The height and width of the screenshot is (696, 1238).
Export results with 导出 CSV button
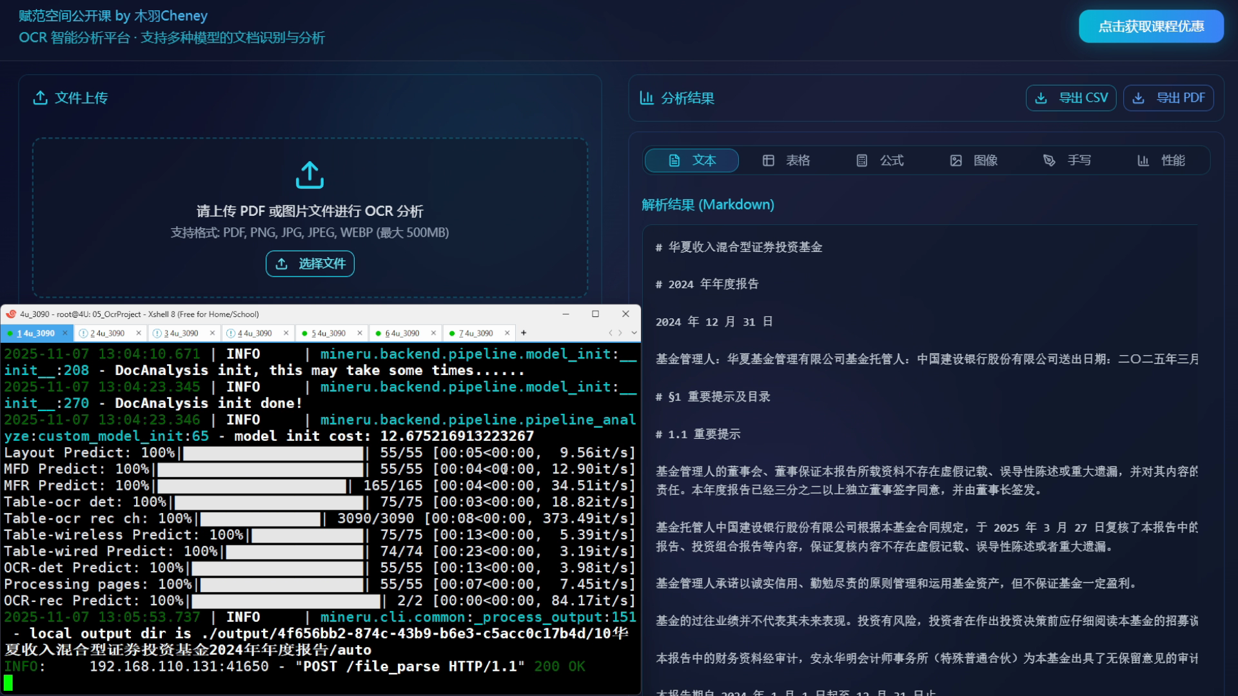click(1071, 98)
